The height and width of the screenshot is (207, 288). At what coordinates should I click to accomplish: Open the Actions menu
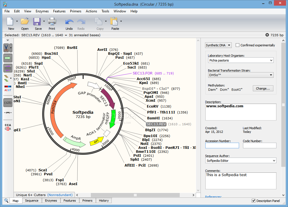click(x=91, y=11)
